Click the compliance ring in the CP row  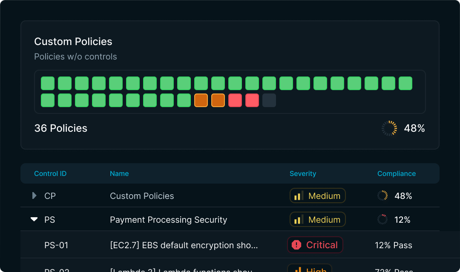382,195
